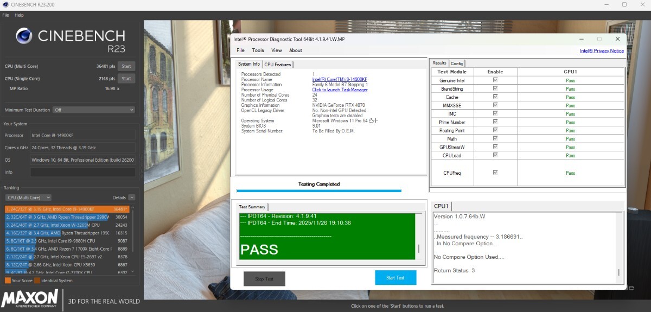The width and height of the screenshot is (651, 312).
Task: Open the View menu in Intel Diagnostic Tool
Action: coord(277,50)
